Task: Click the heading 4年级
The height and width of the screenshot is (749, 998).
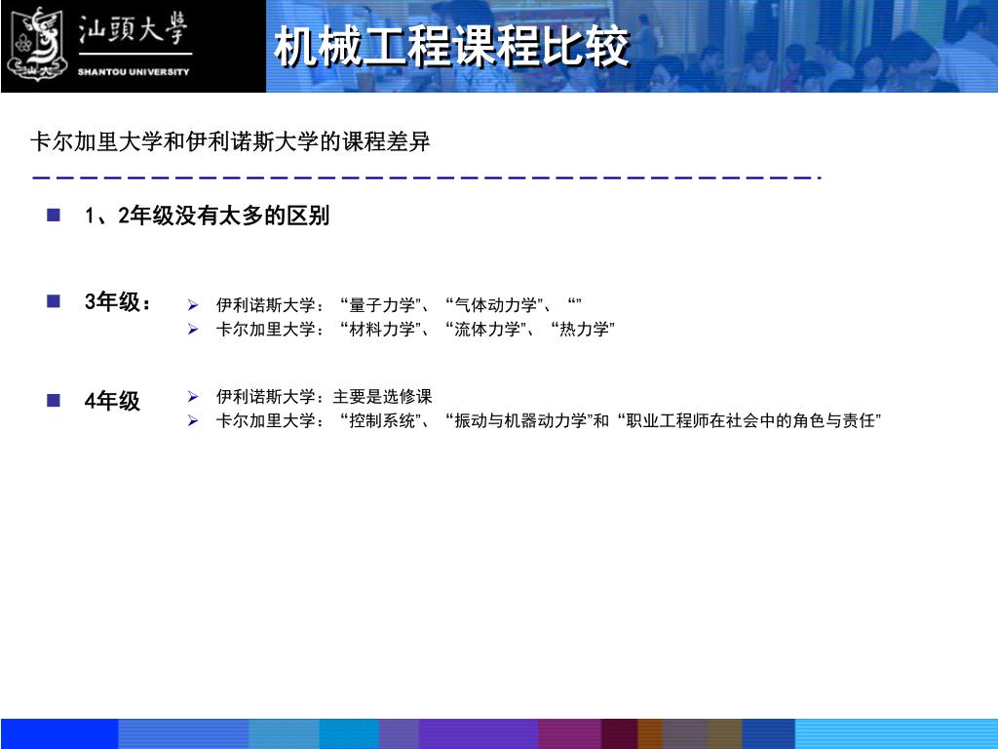Action: [x=112, y=401]
